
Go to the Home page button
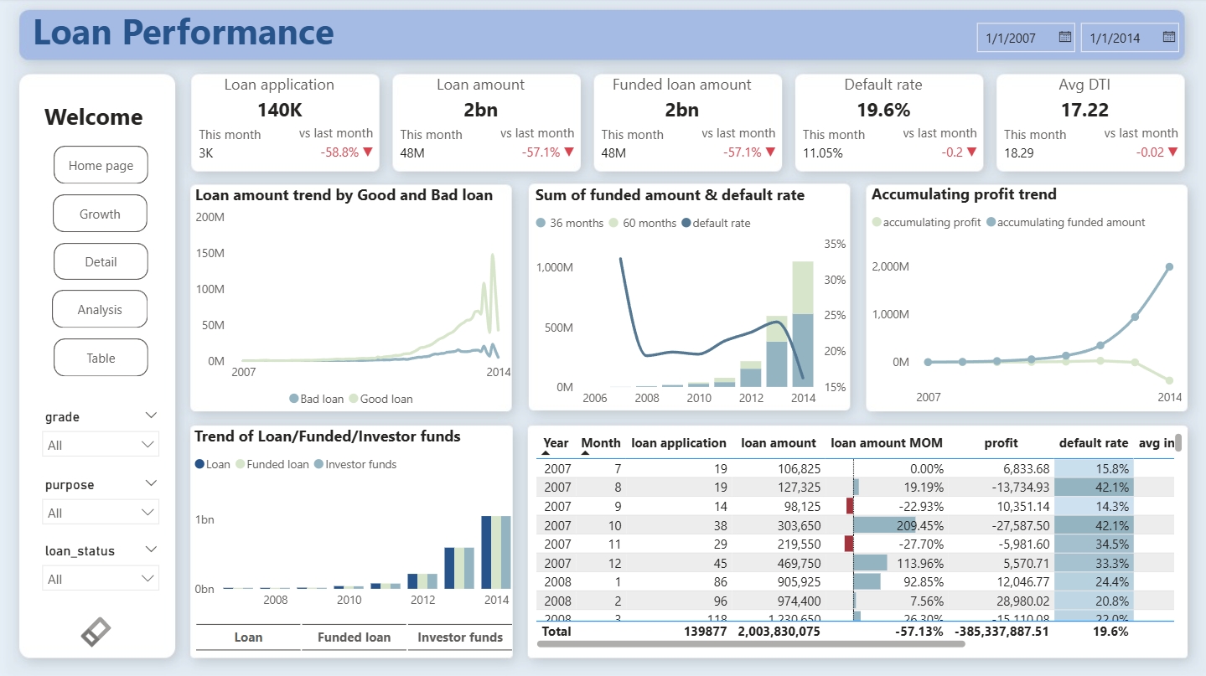tap(101, 165)
